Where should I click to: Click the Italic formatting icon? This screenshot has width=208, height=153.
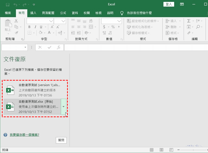point(35,27)
